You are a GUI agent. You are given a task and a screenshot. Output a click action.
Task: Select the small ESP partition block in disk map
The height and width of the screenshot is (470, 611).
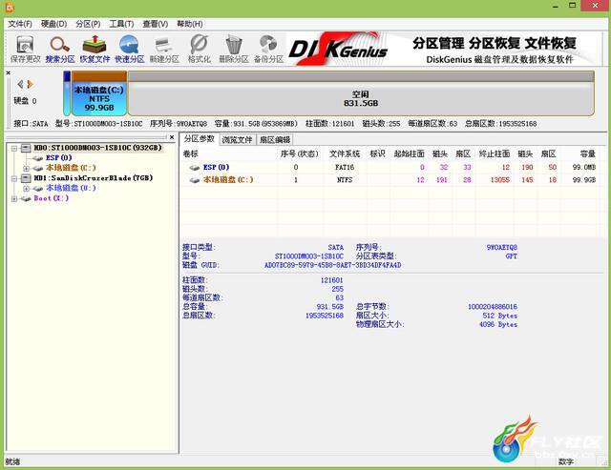[67, 93]
